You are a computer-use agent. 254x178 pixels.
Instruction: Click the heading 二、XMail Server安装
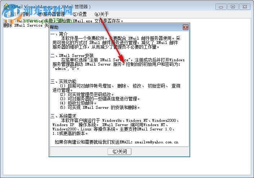click(x=72, y=55)
